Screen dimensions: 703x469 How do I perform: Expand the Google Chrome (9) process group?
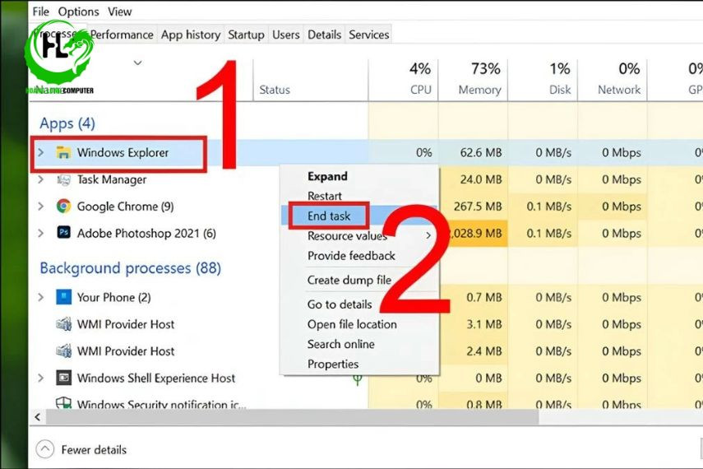[x=41, y=207]
